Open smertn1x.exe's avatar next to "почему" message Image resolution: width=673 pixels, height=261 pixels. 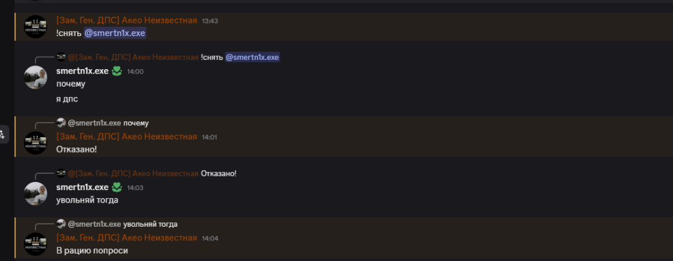35,77
